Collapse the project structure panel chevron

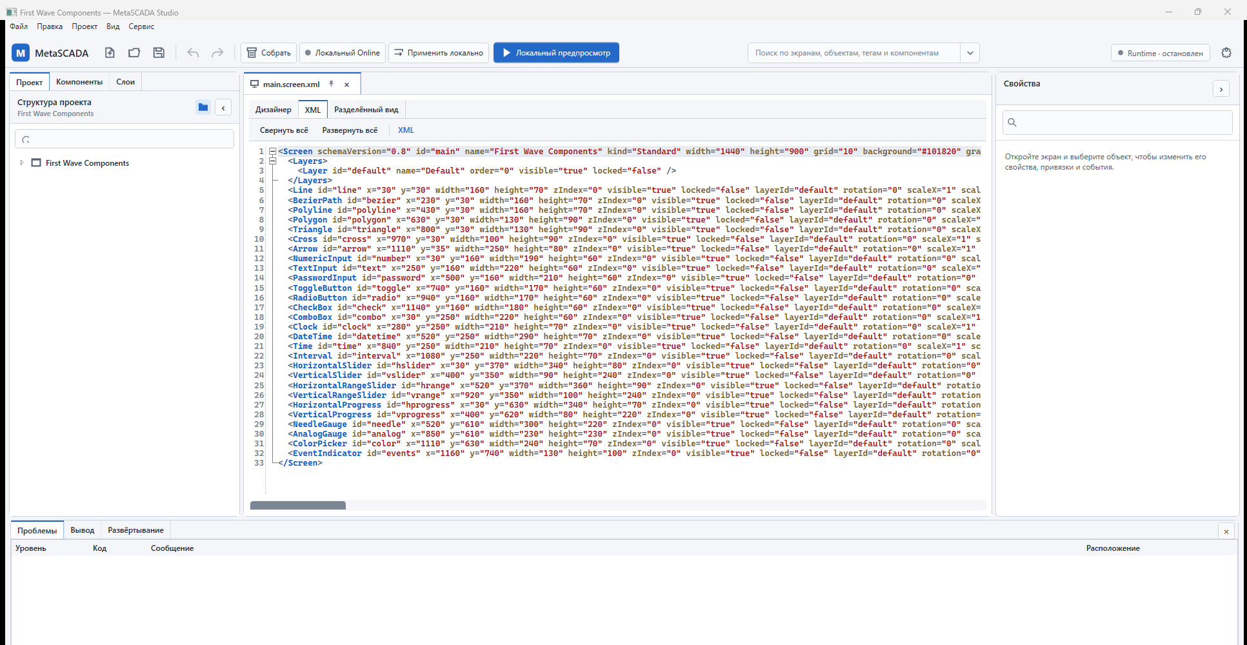[223, 108]
